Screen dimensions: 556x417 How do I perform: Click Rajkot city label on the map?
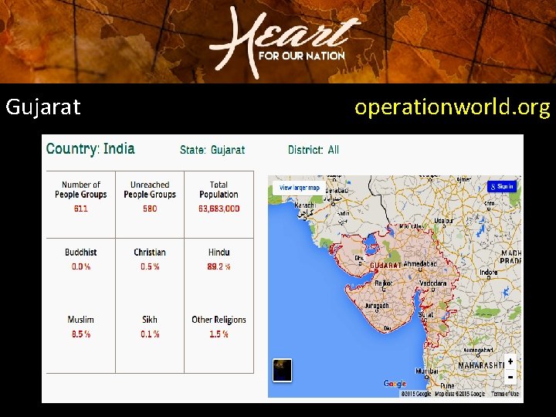pyautogui.click(x=384, y=283)
